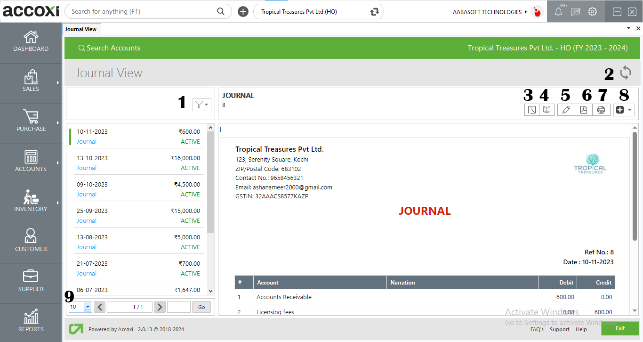Click the Exit button
The width and height of the screenshot is (643, 342).
[620, 328]
